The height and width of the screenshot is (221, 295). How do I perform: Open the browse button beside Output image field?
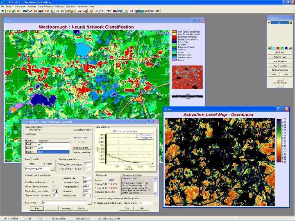click(89, 203)
